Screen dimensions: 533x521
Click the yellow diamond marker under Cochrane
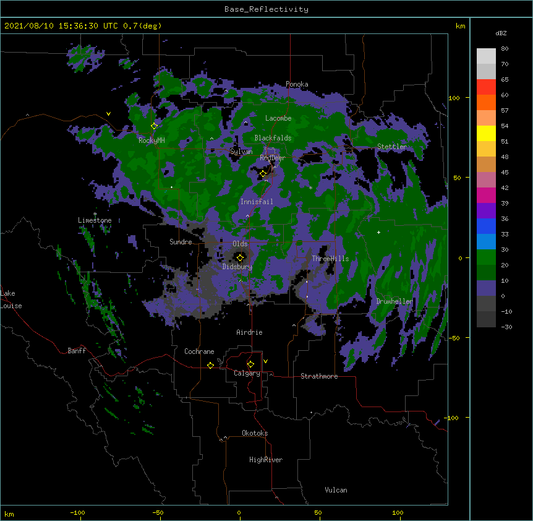click(210, 365)
